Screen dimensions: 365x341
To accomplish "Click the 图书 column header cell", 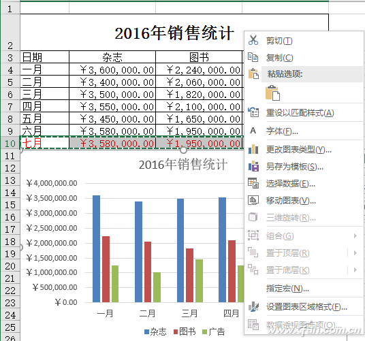I will coord(199,57).
